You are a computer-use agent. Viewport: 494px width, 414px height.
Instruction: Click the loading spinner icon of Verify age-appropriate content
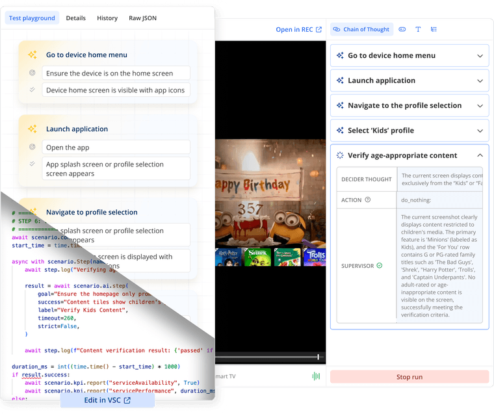click(x=340, y=155)
